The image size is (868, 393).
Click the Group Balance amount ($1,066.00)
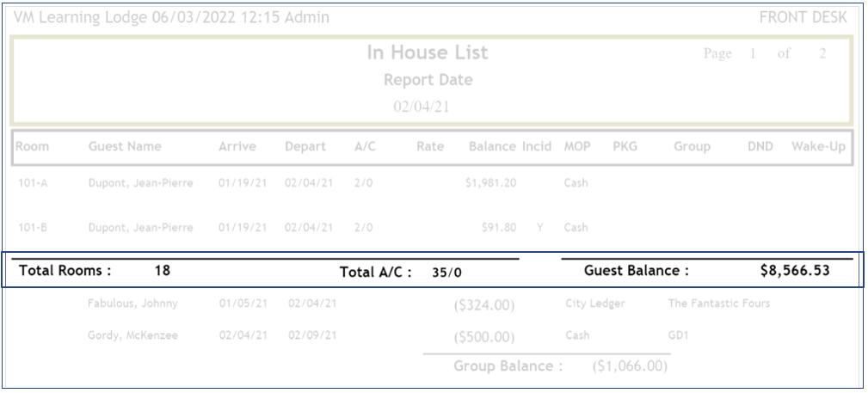[630, 366]
